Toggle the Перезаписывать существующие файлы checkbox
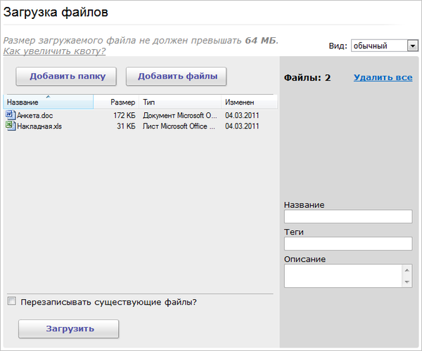 [11, 302]
